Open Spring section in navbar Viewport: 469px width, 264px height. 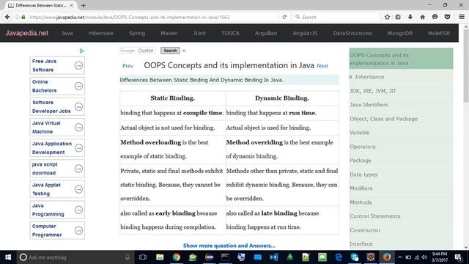coord(137,33)
